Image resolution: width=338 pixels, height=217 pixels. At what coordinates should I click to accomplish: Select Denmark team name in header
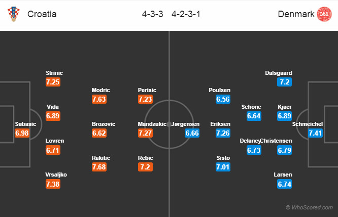[x=296, y=14]
